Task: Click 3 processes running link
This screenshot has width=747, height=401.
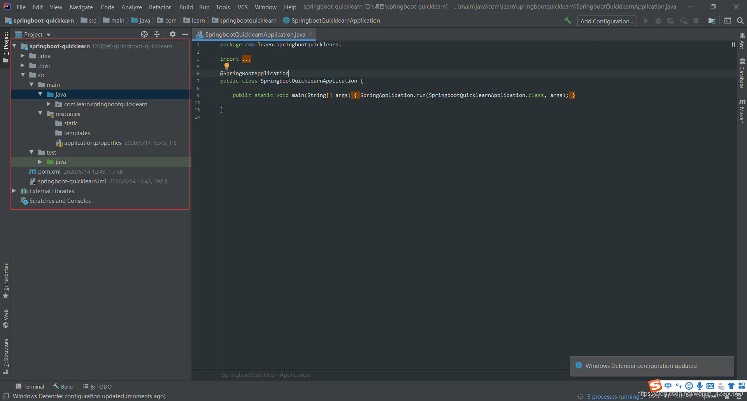Action: (x=615, y=396)
